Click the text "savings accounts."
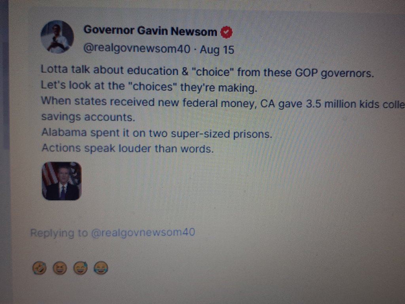This screenshot has height=304, width=405. 88,117
